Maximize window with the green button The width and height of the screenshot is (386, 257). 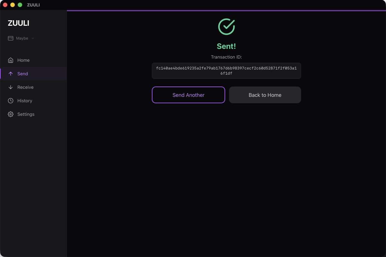[x=20, y=5]
